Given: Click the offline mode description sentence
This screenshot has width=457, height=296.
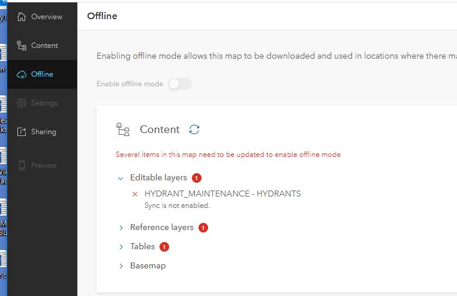Looking at the screenshot, I should [277, 56].
